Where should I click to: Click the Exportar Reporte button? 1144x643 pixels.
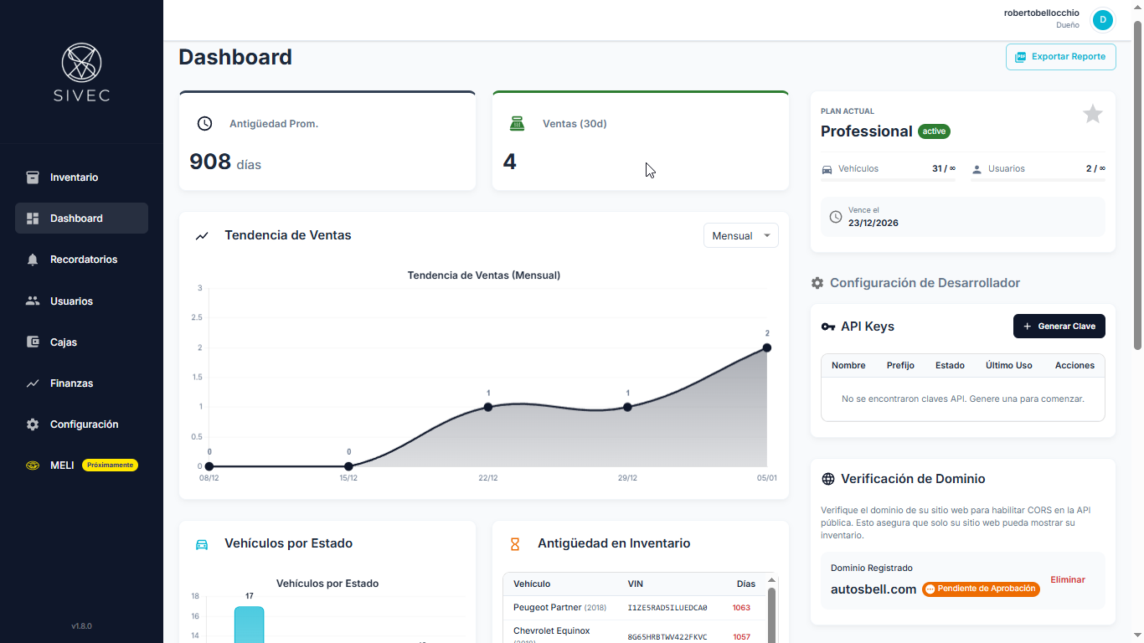[1060, 56]
